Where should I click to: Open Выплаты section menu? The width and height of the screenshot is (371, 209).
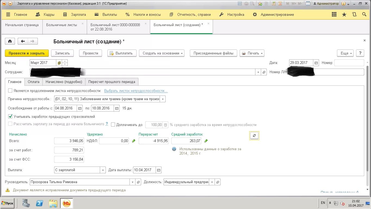(106, 14)
